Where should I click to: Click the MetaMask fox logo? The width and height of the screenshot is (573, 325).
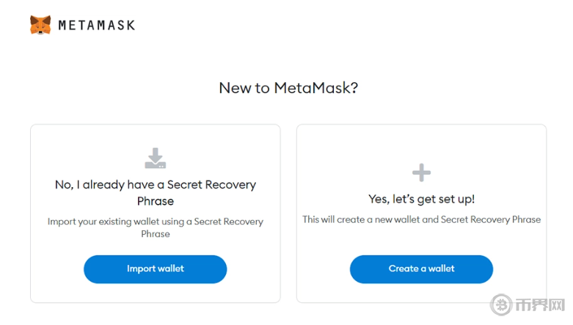40,25
